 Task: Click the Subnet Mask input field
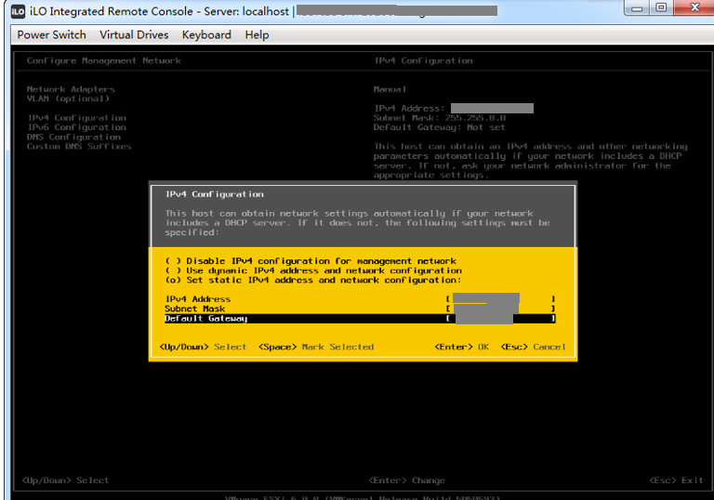pos(500,309)
